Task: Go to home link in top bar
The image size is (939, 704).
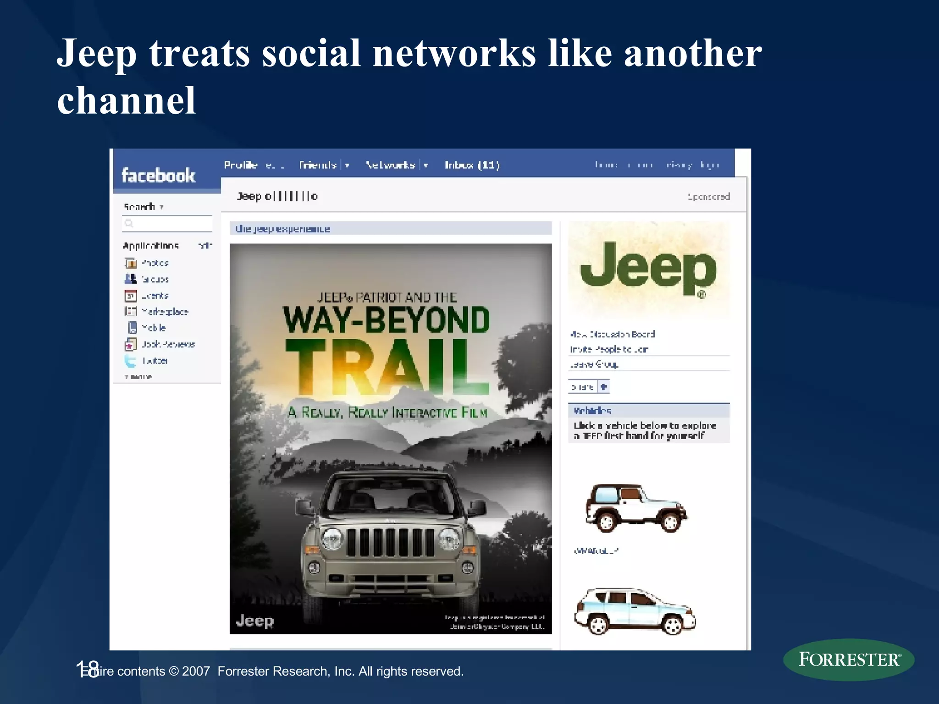Action: [606, 165]
